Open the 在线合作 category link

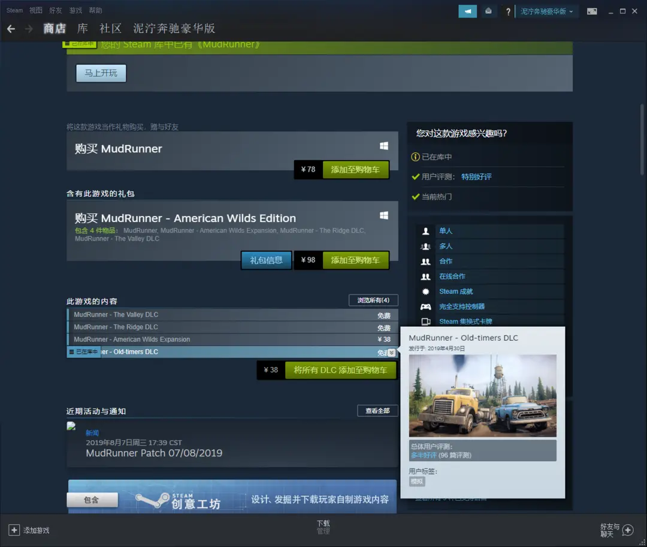(452, 276)
